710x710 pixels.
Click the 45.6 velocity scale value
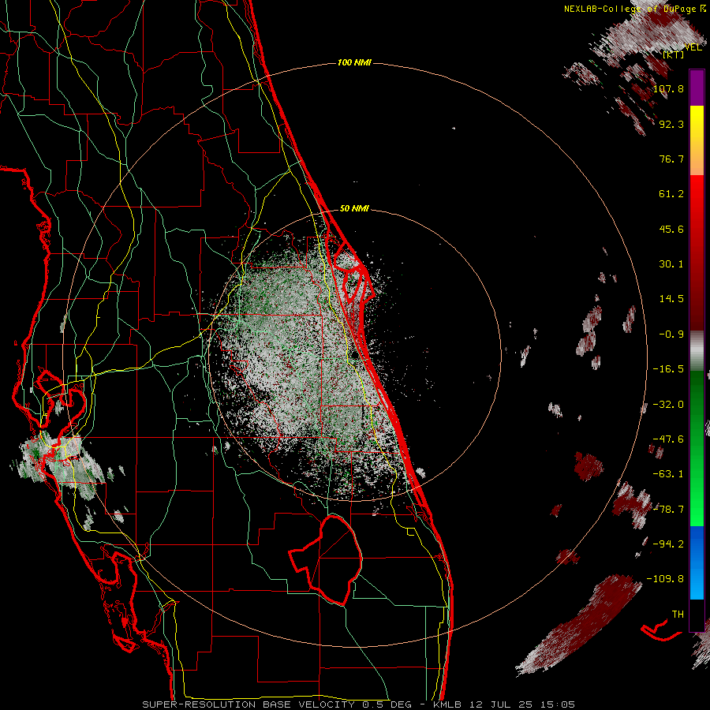[671, 229]
